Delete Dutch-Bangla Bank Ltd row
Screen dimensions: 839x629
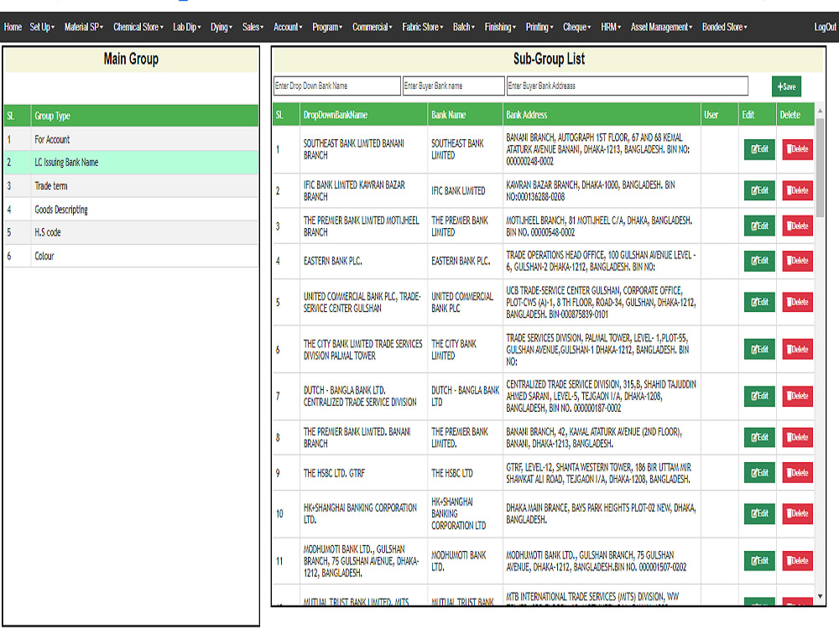(797, 397)
